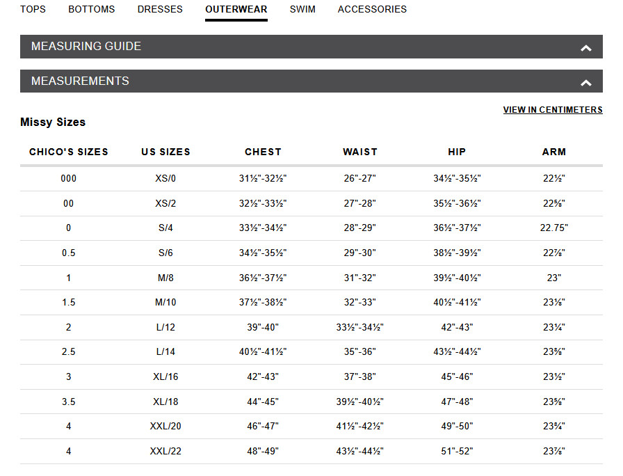623x476 pixels.
Task: Go to the Swim tab
Action: pyautogui.click(x=302, y=10)
